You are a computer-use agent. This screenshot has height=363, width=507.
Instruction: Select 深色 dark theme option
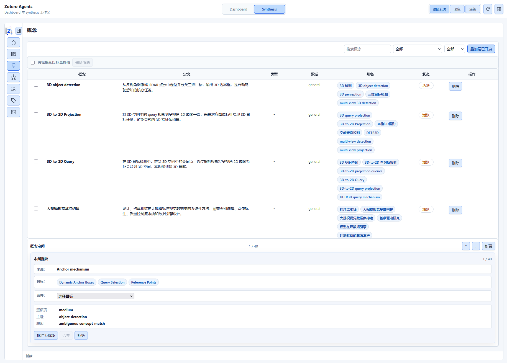tap(473, 9)
